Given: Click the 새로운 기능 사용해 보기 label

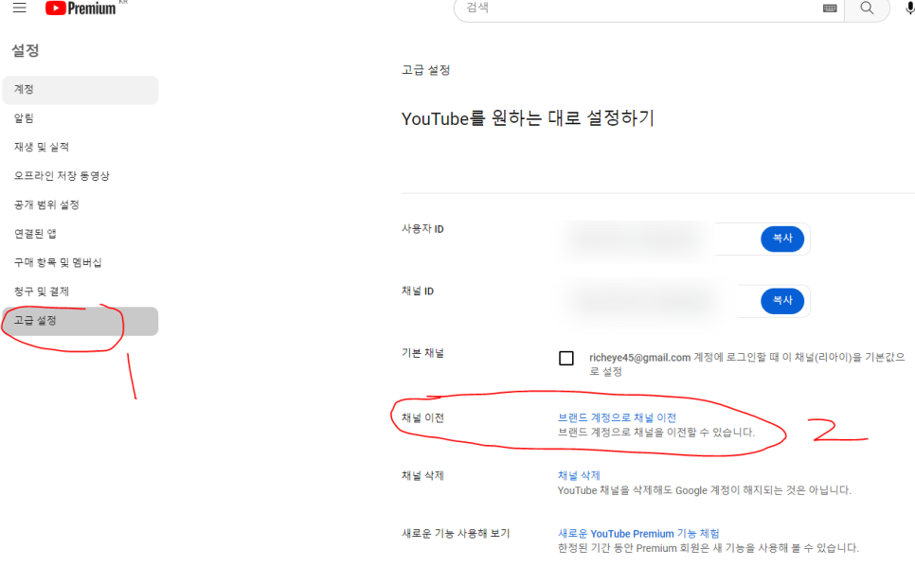Looking at the screenshot, I should point(456,534).
